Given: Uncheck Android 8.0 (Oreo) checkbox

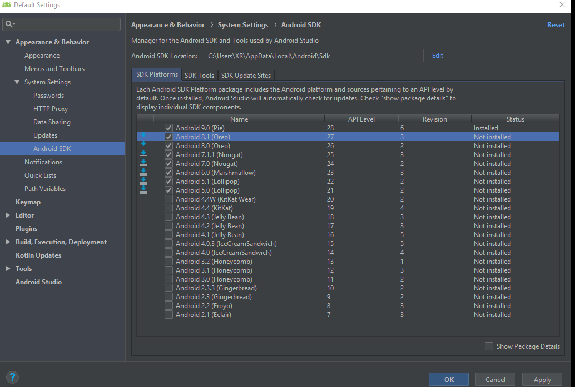Looking at the screenshot, I should pos(168,145).
